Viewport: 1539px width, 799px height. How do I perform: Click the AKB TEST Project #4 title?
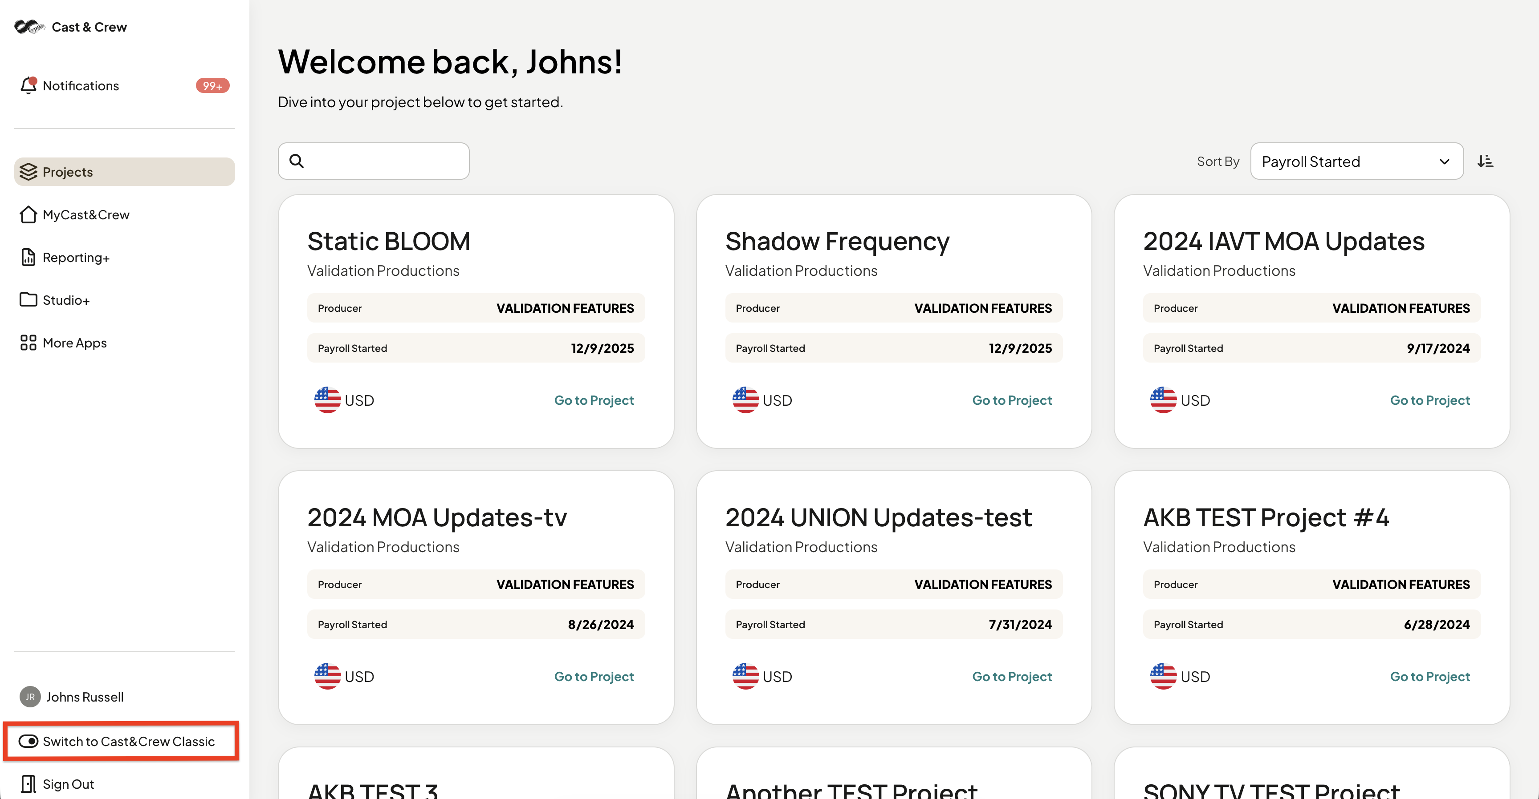[x=1266, y=518]
